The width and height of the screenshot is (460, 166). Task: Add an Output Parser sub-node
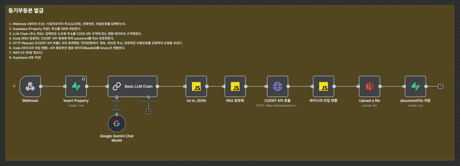point(148,112)
